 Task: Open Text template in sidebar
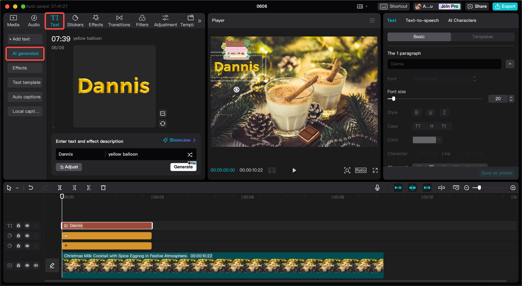(x=25, y=82)
